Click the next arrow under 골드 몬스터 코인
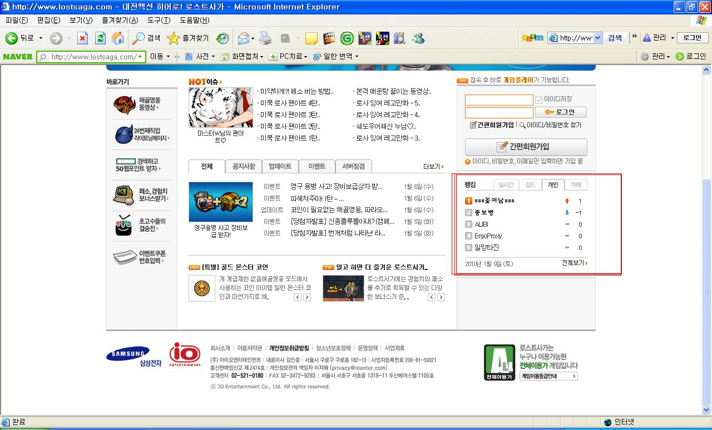The height and width of the screenshot is (430, 712). 307,297
